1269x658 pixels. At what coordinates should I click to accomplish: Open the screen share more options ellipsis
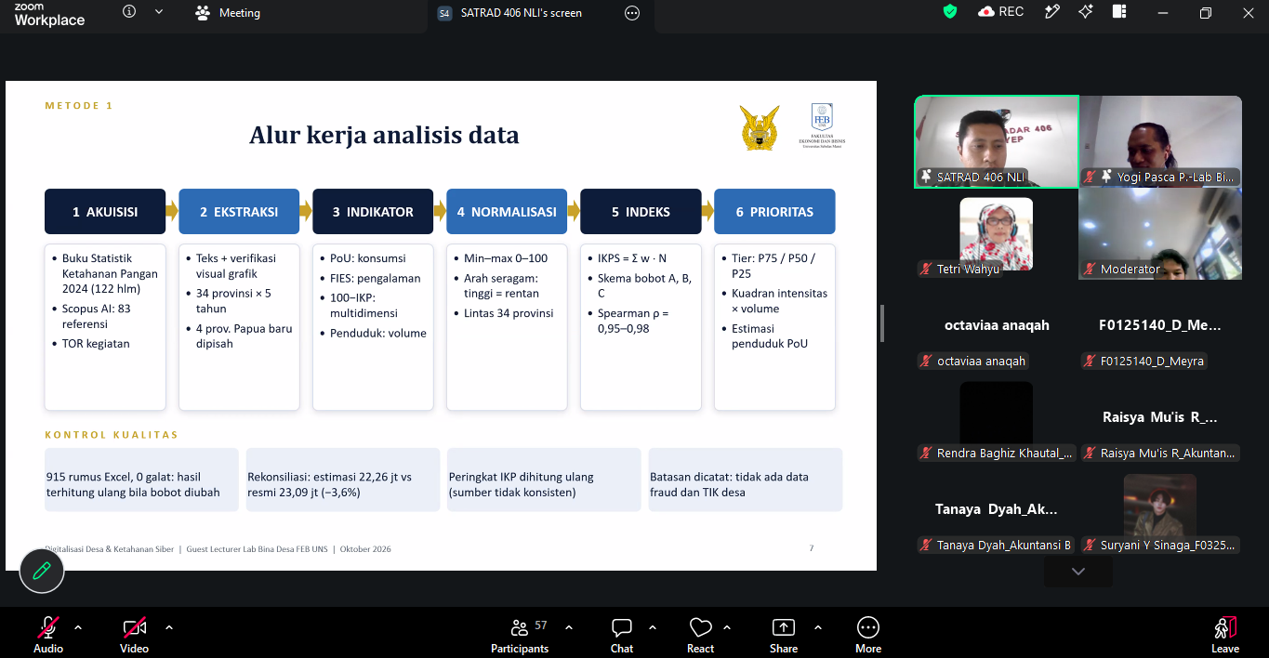tap(632, 13)
